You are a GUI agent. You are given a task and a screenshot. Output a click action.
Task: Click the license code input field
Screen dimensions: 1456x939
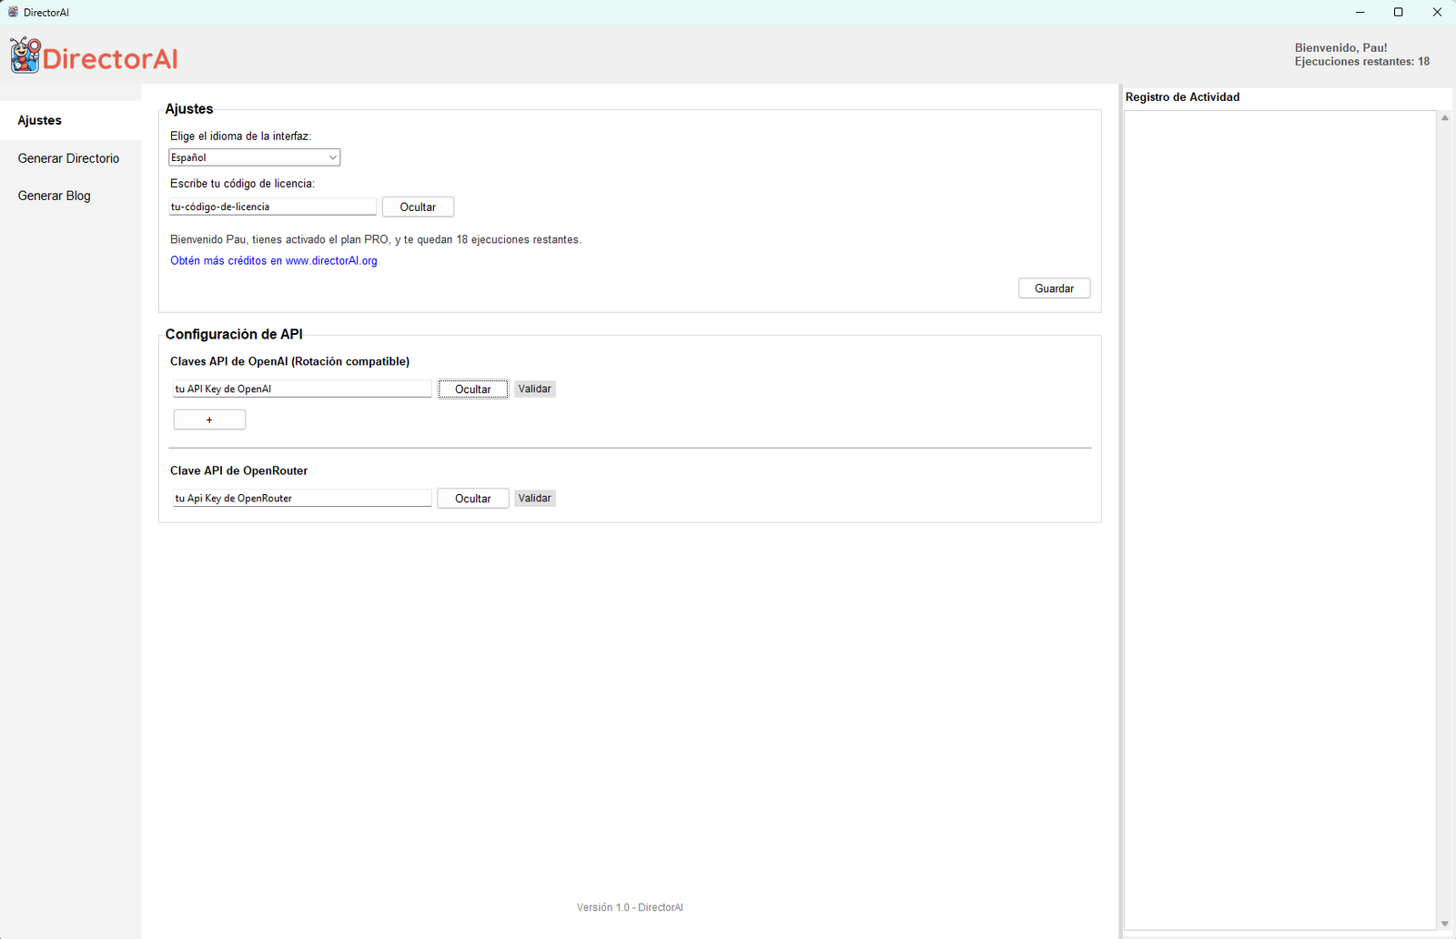click(272, 207)
